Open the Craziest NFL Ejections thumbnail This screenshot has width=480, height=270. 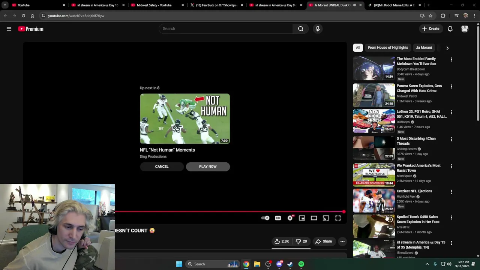pyautogui.click(x=374, y=201)
